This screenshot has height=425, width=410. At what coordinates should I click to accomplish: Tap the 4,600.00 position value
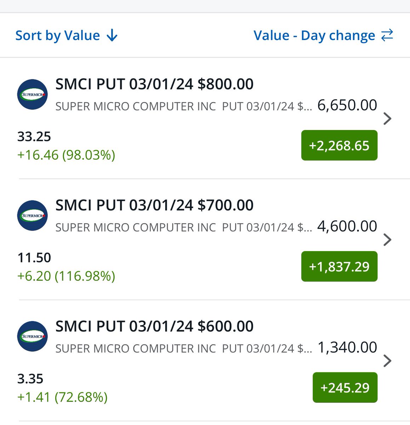point(347,226)
